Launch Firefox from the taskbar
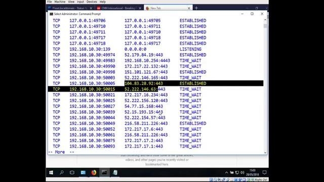 coord(94,172)
